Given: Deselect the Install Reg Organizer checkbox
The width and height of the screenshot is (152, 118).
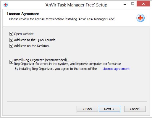Looking at the screenshot, I should point(11,62).
